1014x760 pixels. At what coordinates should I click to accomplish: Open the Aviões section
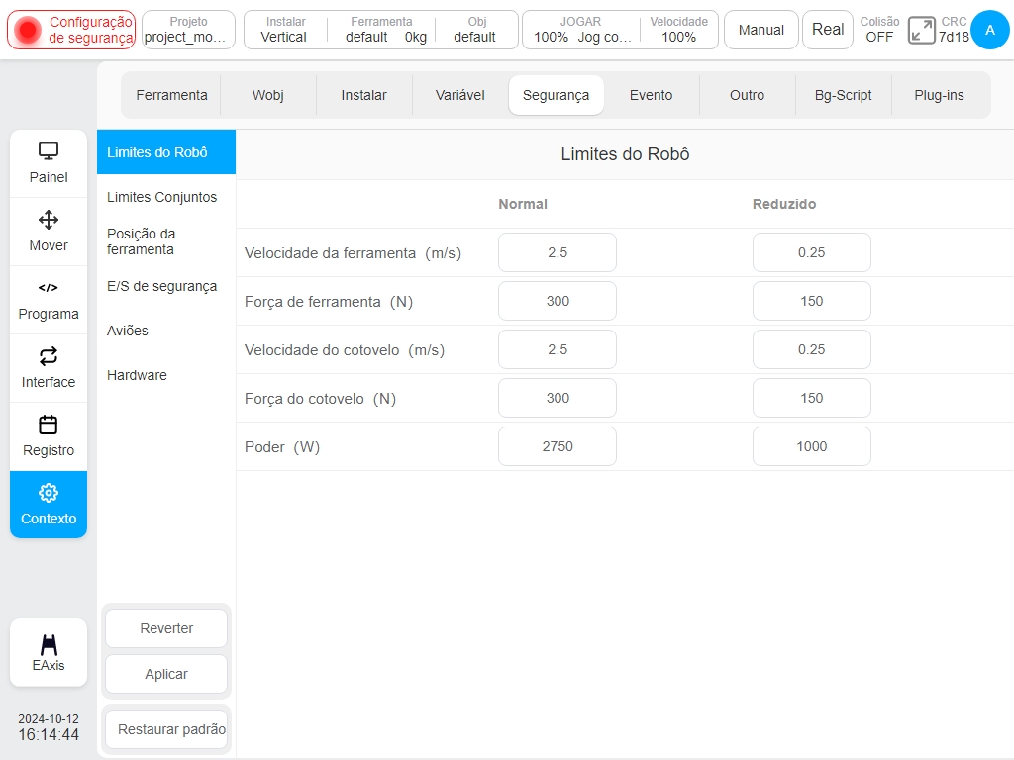point(166,331)
